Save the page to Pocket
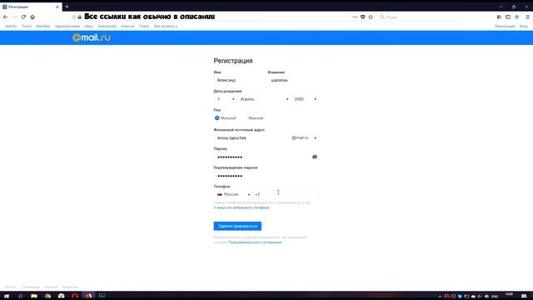The image size is (533, 300). coord(363,17)
